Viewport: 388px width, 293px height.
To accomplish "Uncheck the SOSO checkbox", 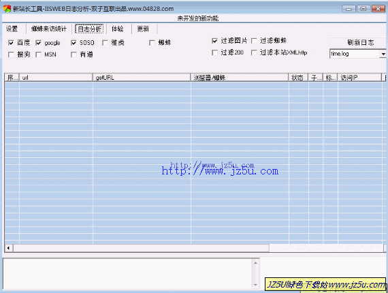I will click(x=74, y=43).
